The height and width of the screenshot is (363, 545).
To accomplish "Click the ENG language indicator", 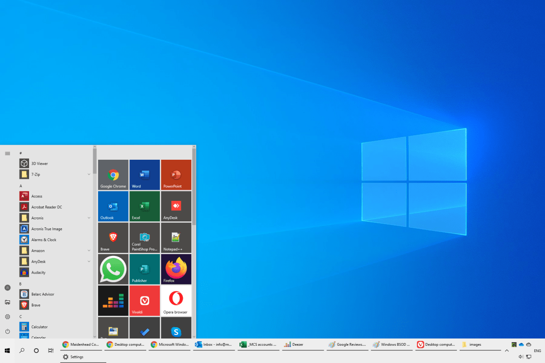I will click(x=538, y=351).
